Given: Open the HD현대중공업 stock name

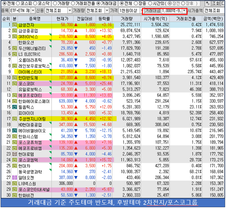Looking at the screenshot, I should (x=30, y=125).
